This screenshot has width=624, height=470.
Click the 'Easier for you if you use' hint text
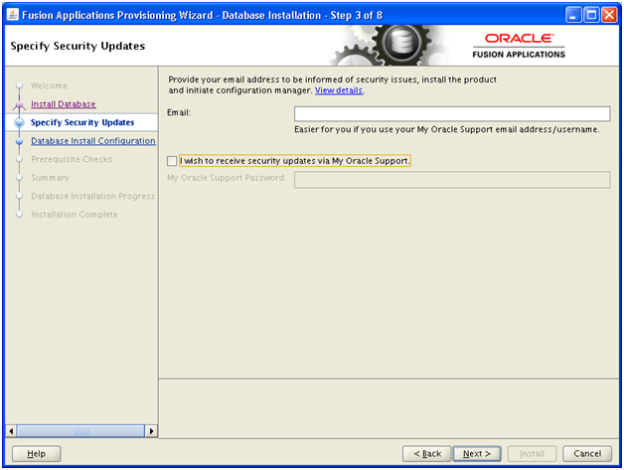coord(446,129)
